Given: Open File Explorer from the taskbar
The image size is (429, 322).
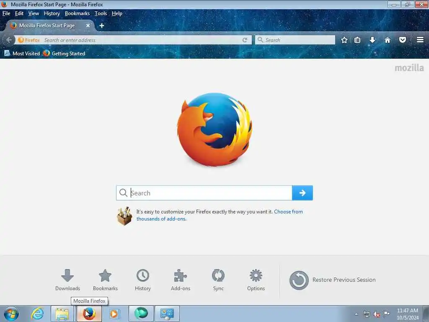Looking at the screenshot, I should (x=62, y=314).
